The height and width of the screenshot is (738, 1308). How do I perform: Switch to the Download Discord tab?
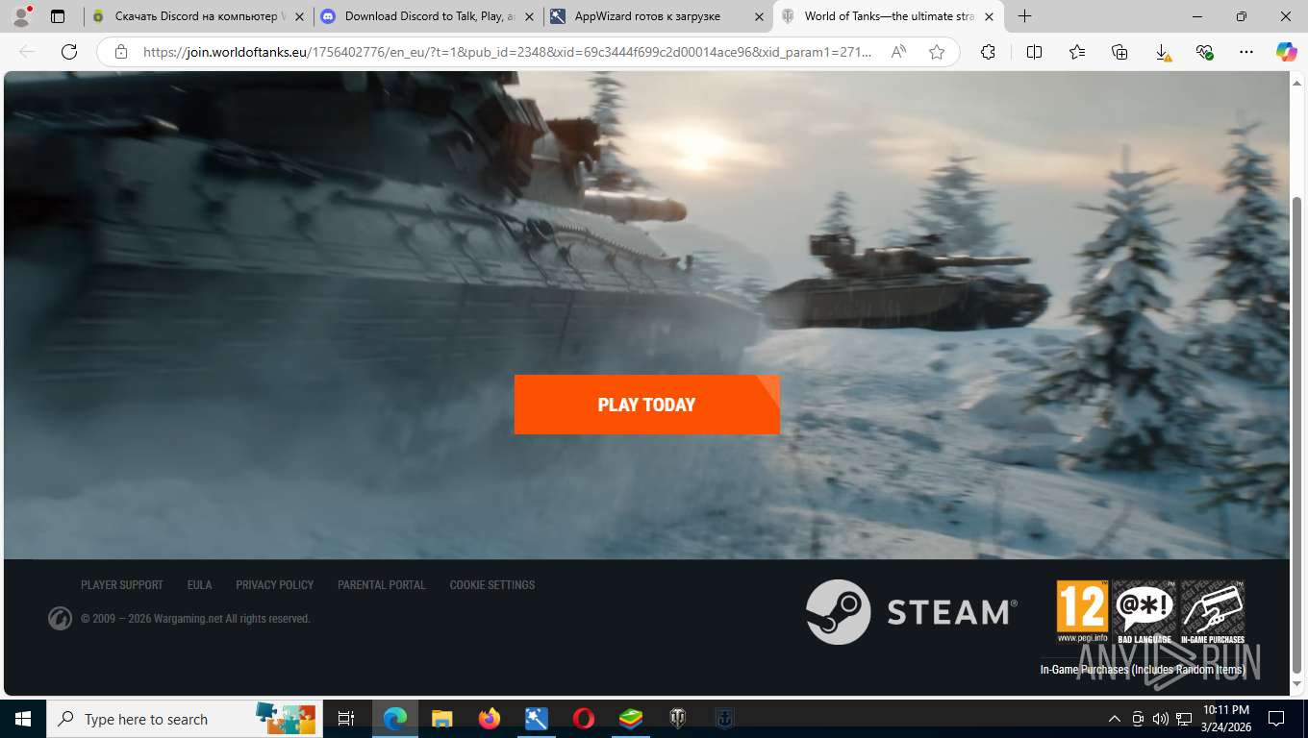pos(428,16)
